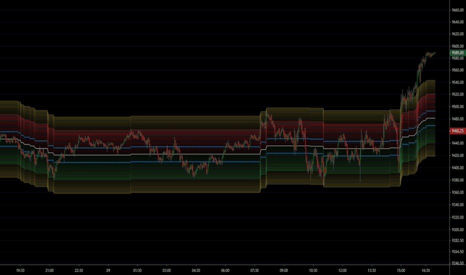
Task: Click the 9600.00 price scale label
Action: (x=457, y=46)
